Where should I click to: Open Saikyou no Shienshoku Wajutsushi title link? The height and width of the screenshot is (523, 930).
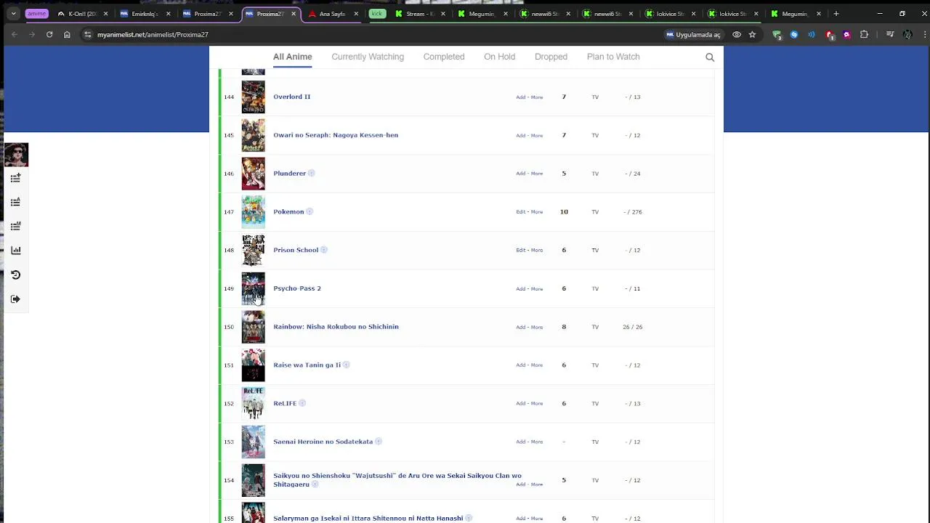click(397, 480)
